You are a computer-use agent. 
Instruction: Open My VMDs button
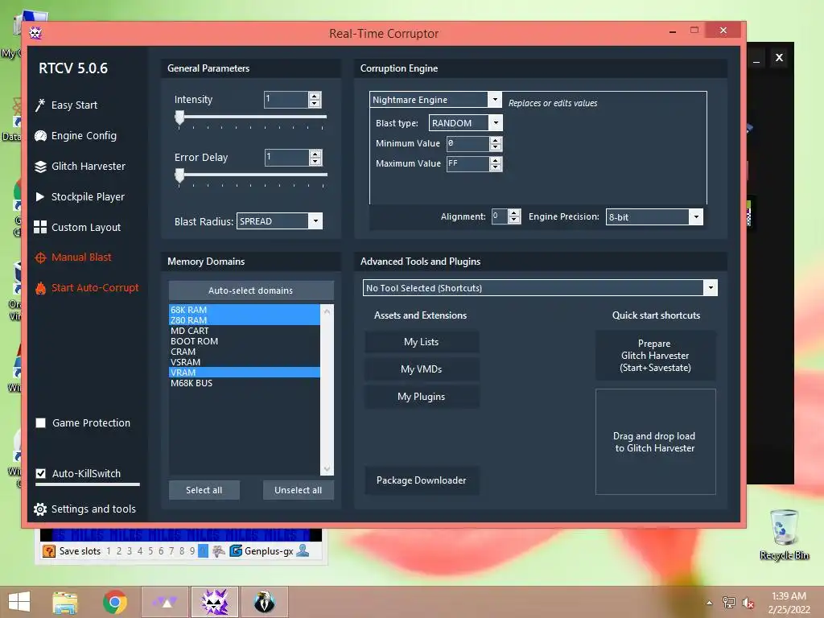click(x=422, y=369)
